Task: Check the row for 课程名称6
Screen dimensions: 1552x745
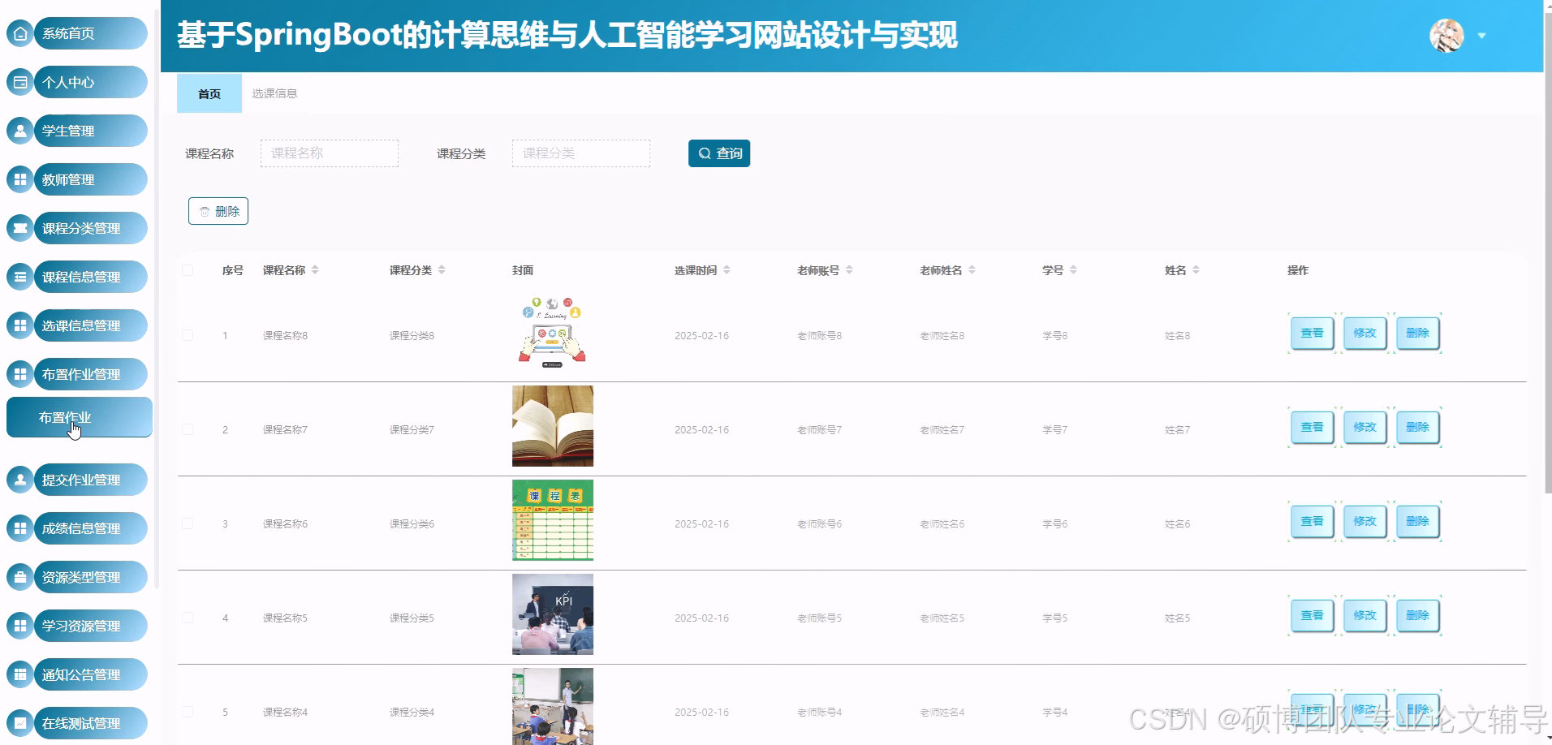Action: pyautogui.click(x=188, y=523)
